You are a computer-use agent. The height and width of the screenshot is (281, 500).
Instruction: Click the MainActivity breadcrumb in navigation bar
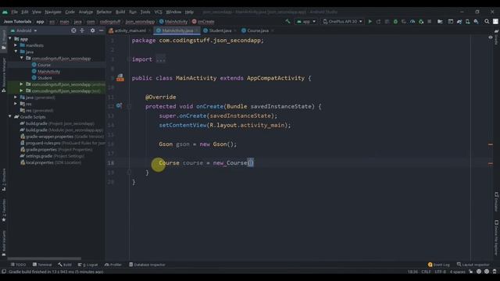173,21
